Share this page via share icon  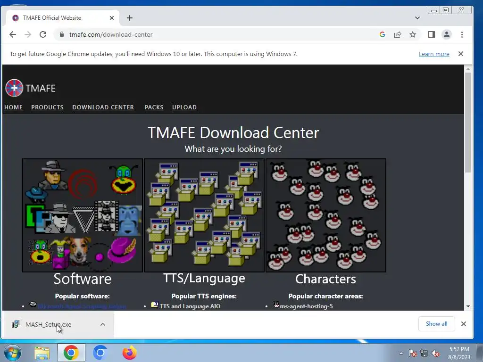pyautogui.click(x=397, y=34)
